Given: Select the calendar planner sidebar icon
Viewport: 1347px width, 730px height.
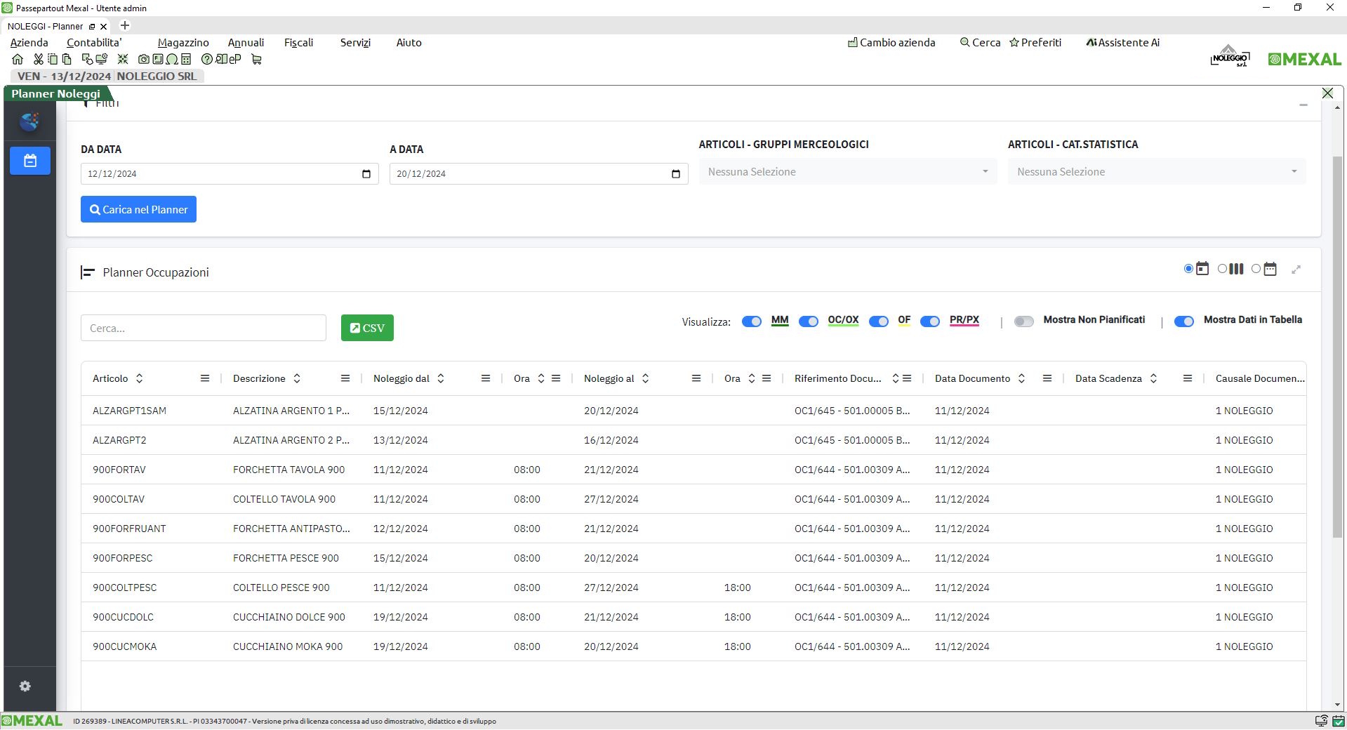Looking at the screenshot, I should (30, 161).
